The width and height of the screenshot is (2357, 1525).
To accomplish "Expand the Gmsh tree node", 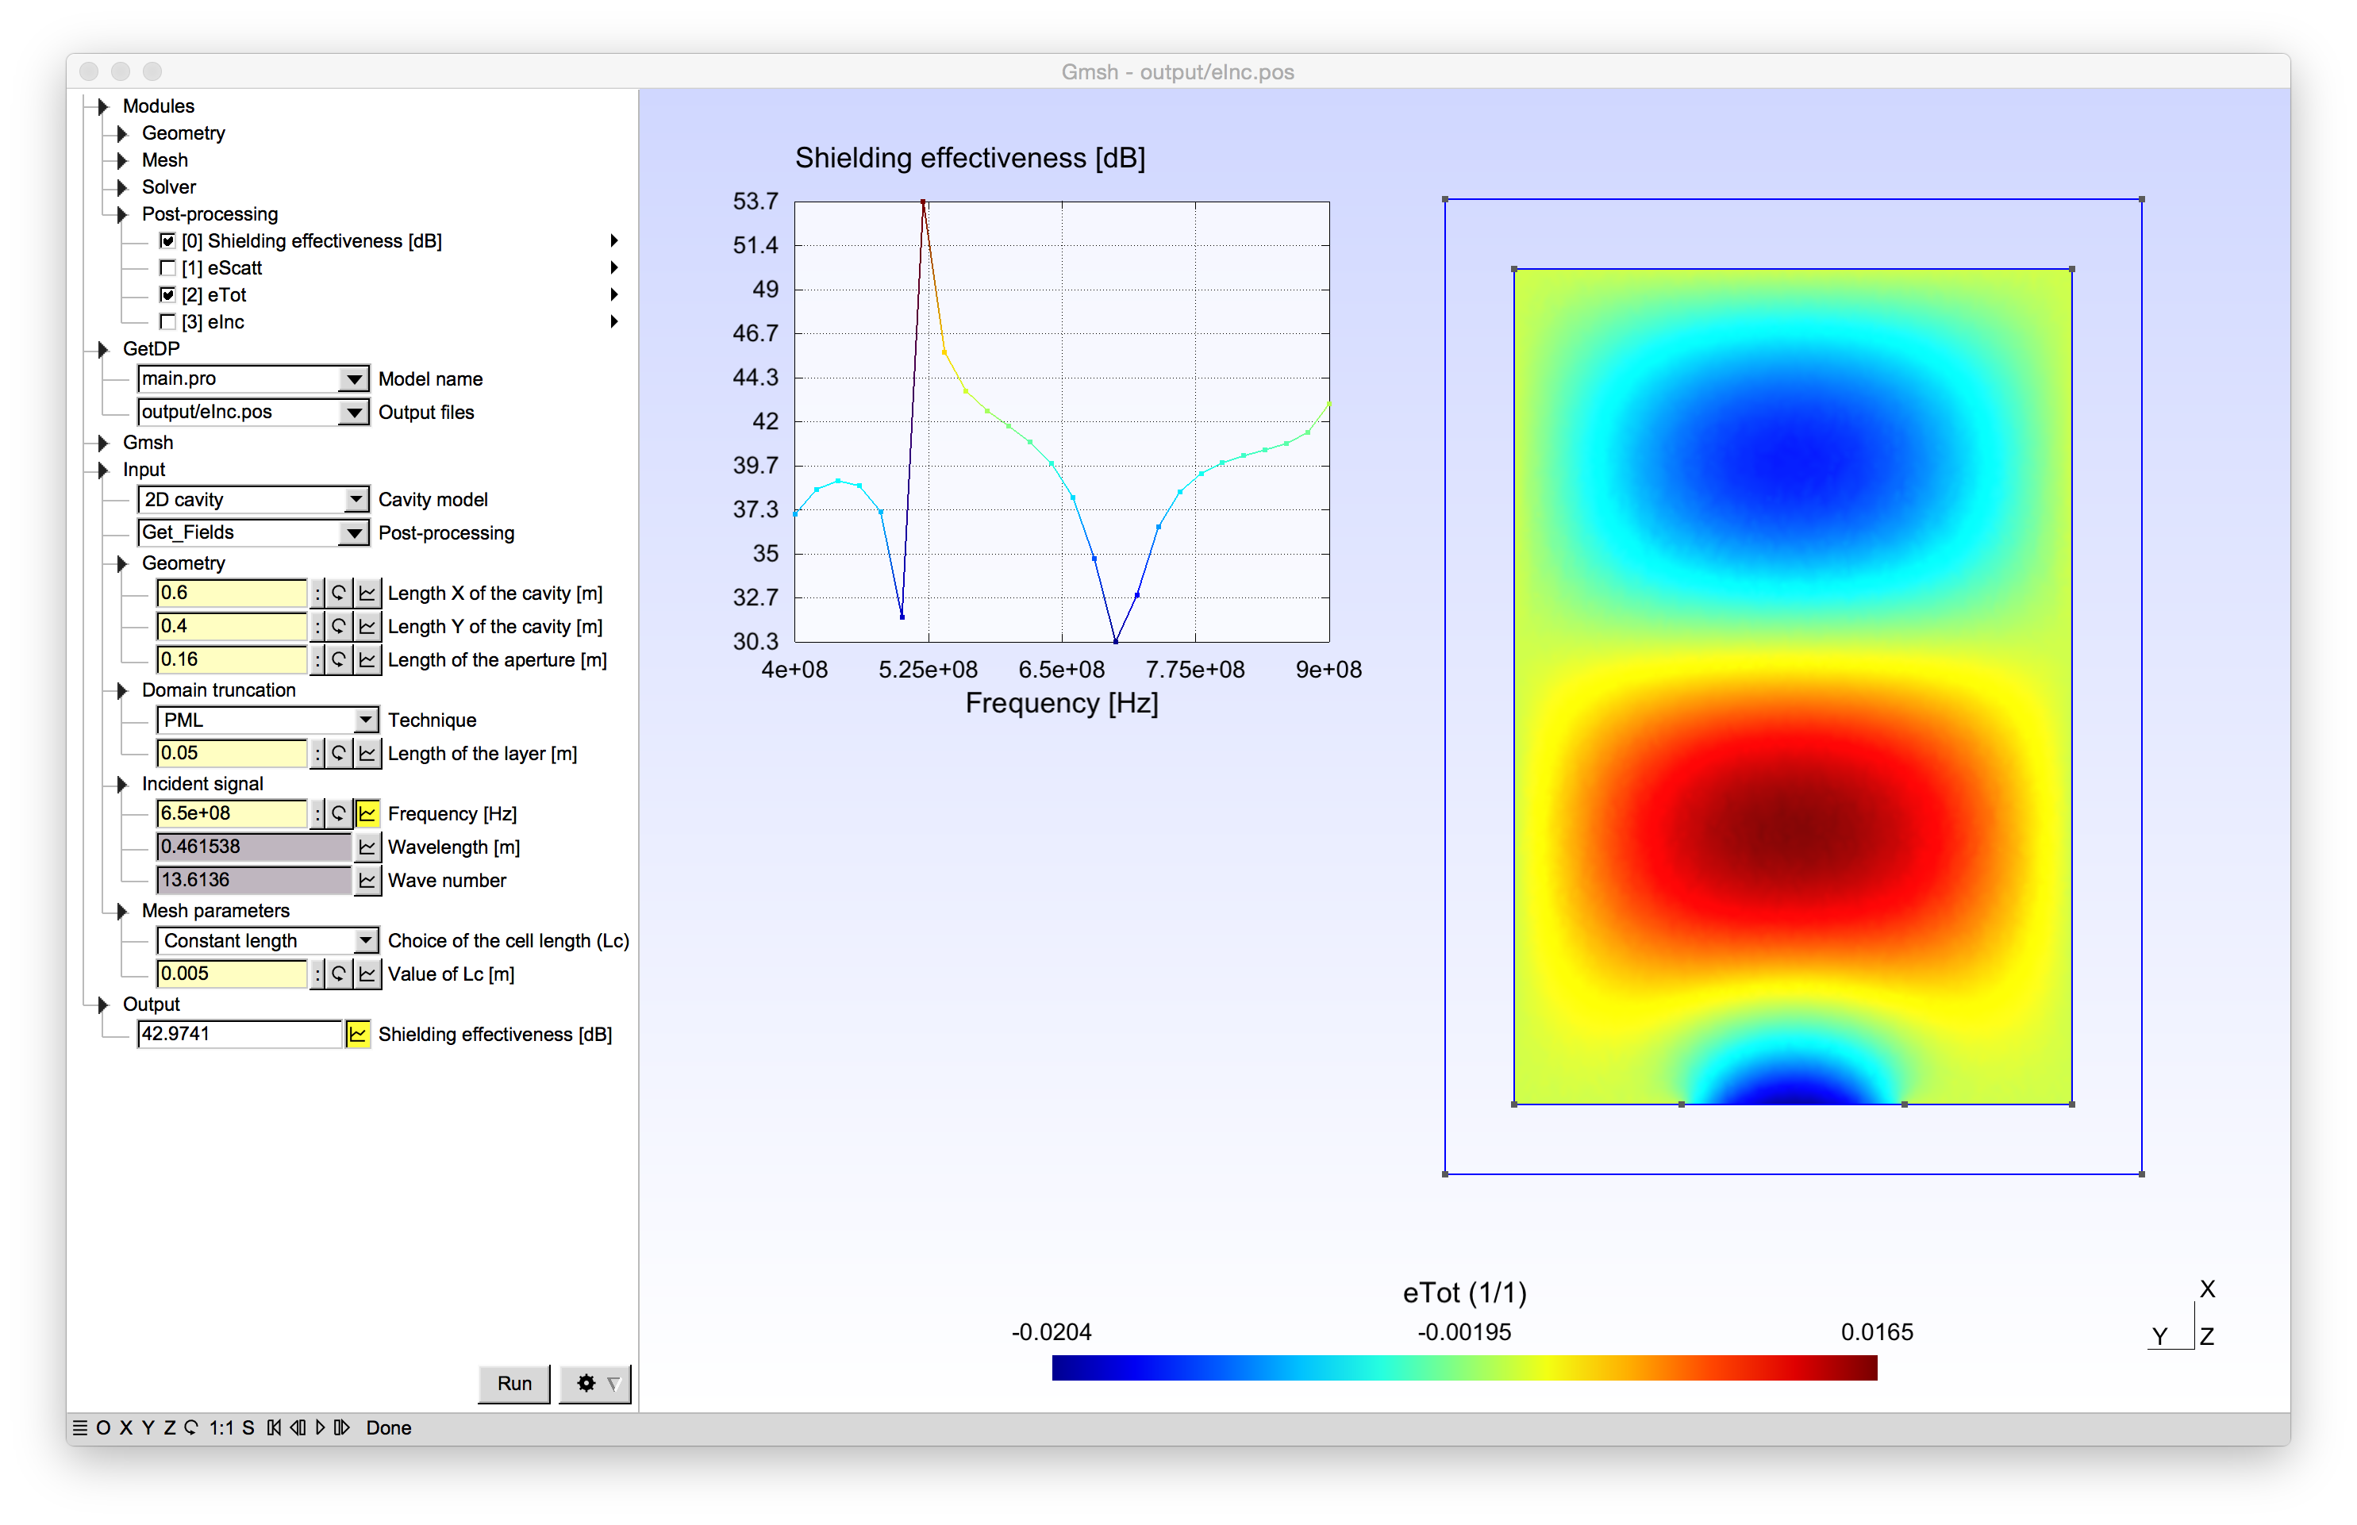I will pos(103,443).
